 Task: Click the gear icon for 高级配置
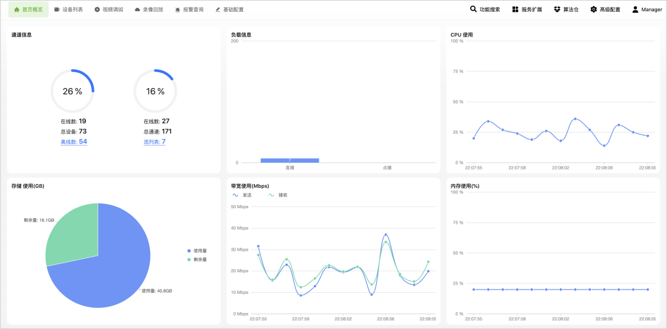[x=594, y=9]
